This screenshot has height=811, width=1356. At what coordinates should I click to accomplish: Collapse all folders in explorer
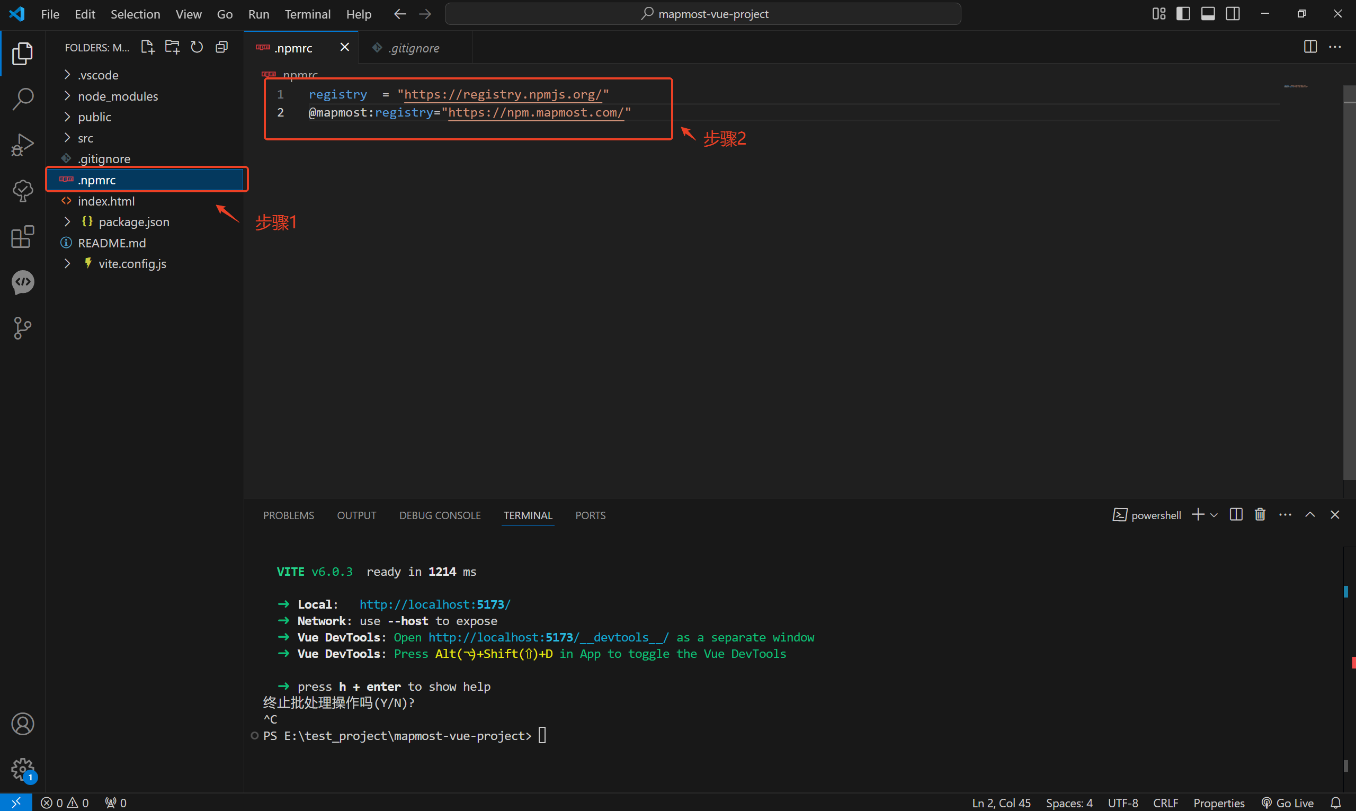[x=221, y=47]
